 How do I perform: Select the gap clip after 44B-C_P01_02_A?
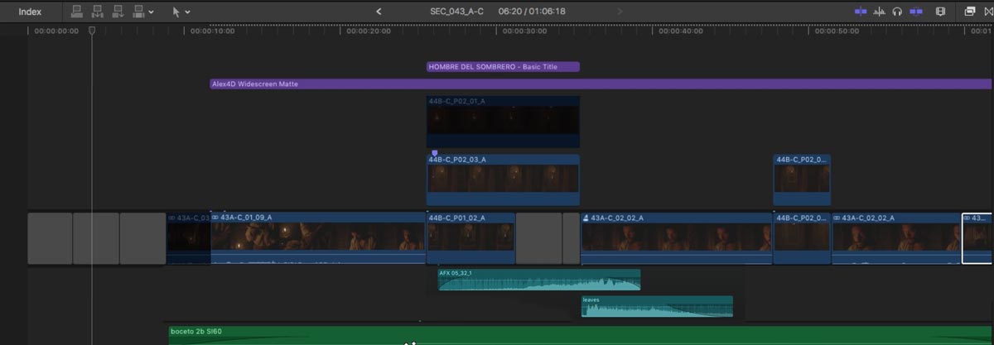click(538, 238)
